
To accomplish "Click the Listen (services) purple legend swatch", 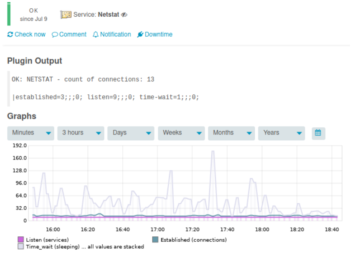I will tap(20, 239).
